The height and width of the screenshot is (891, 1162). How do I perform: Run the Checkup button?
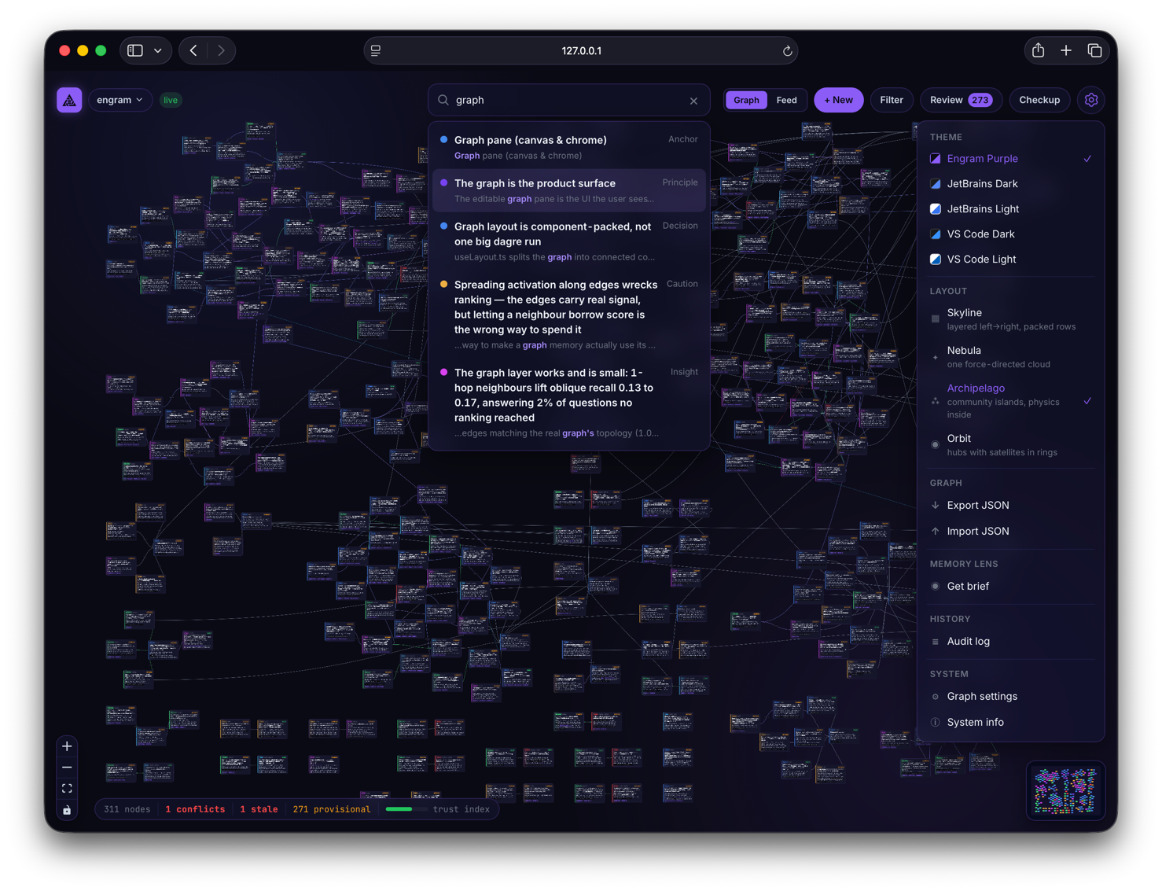pyautogui.click(x=1039, y=100)
